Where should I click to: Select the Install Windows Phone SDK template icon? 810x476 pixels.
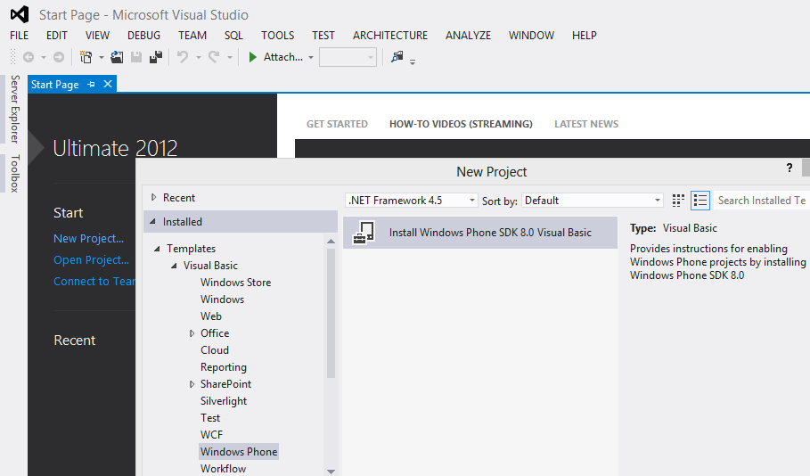tap(364, 233)
